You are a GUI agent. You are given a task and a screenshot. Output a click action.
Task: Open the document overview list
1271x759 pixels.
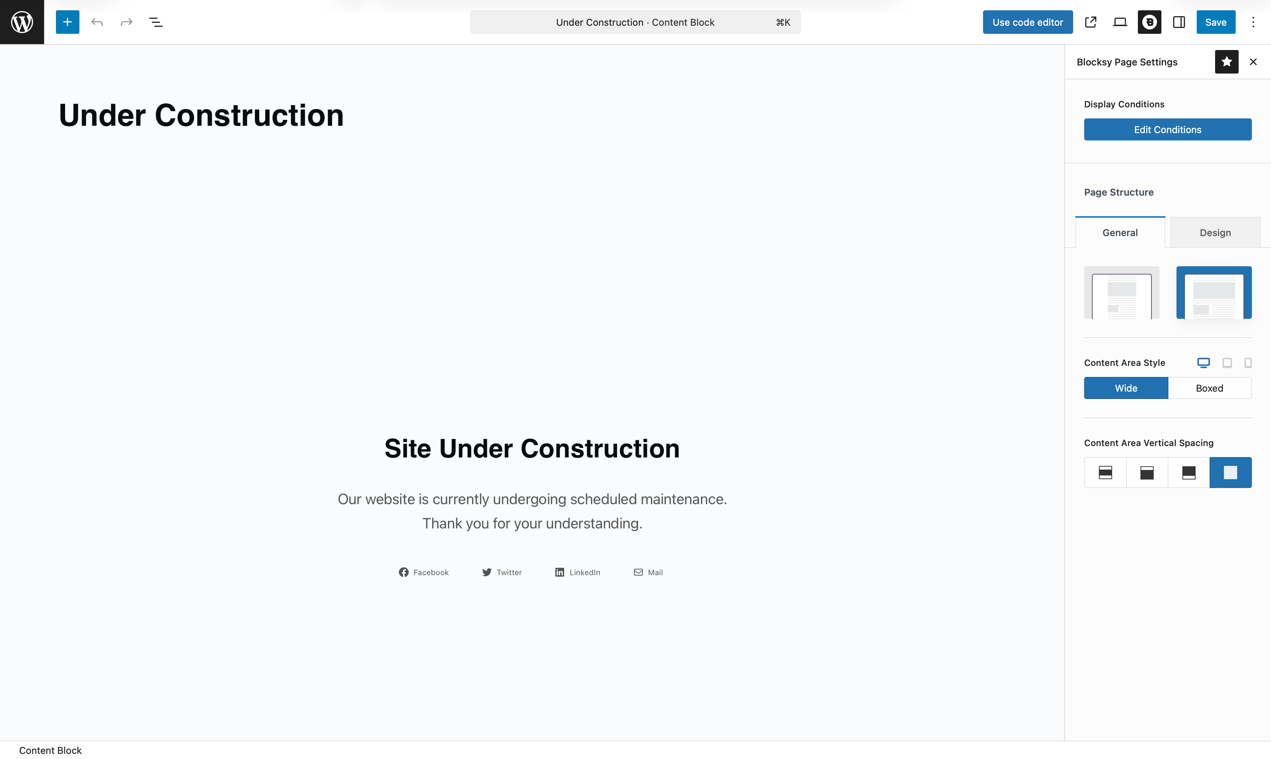[156, 22]
